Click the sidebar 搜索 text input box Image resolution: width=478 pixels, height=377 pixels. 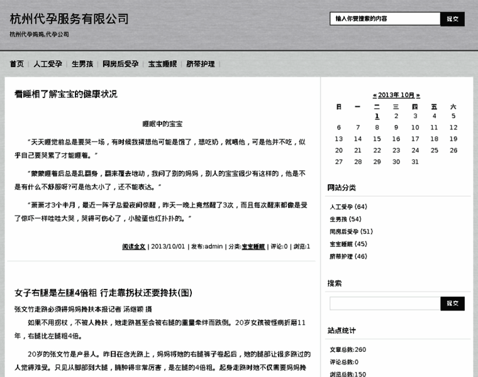click(385, 303)
